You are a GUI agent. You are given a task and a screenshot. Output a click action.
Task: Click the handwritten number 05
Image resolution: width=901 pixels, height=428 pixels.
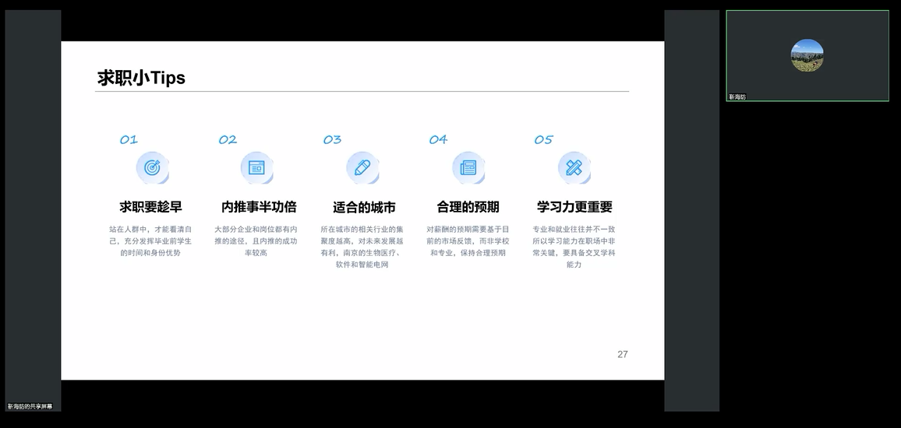pos(543,140)
